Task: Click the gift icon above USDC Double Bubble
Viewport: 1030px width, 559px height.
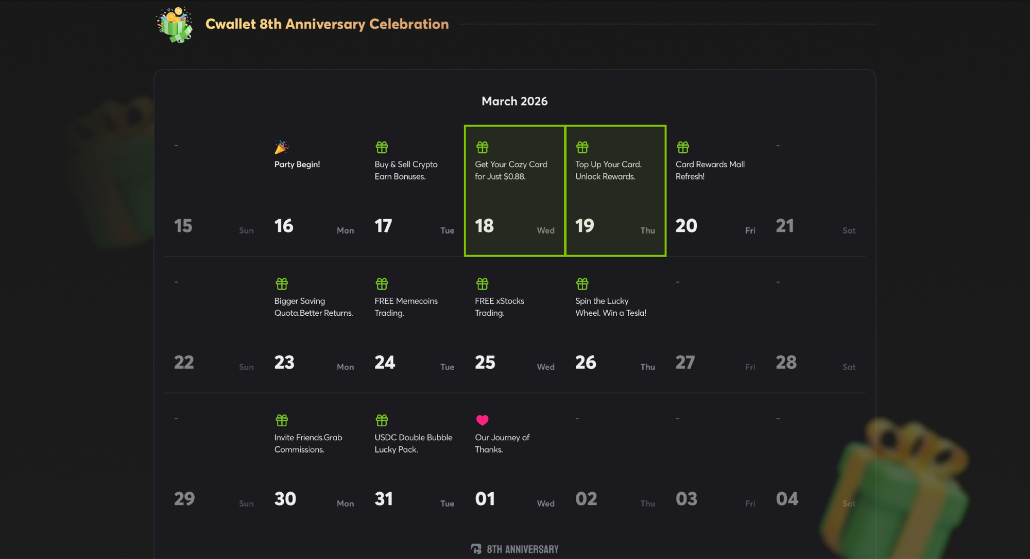Action: coord(382,420)
